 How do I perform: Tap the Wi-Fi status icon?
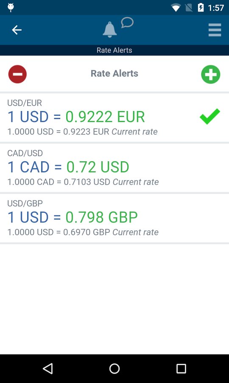[176, 8]
